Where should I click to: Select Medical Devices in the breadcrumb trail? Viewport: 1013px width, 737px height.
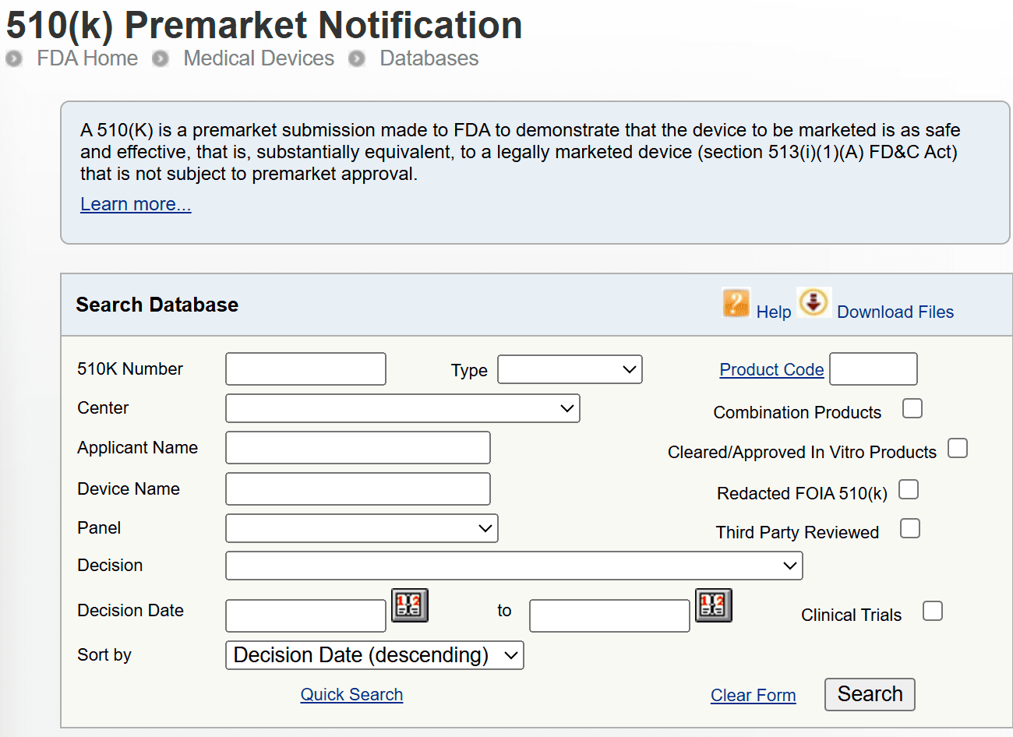pos(259,58)
